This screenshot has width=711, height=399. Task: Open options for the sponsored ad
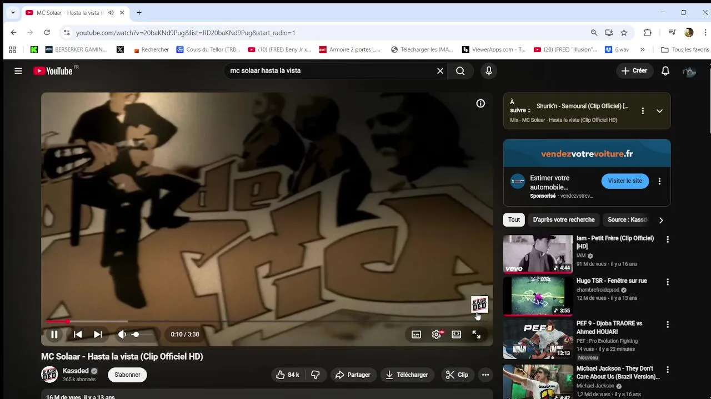coord(659,181)
